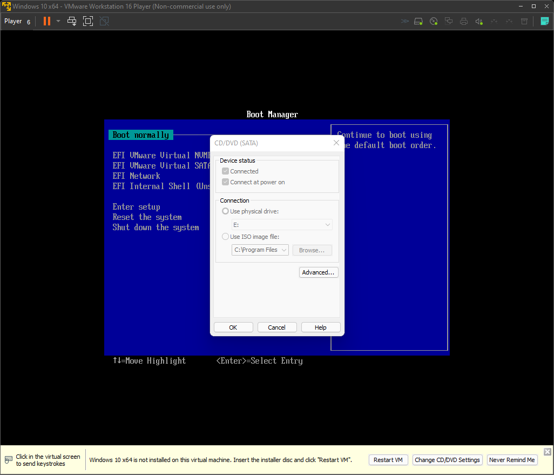Click the hard disk device icon
Image resolution: width=554 pixels, height=475 pixels.
point(418,21)
